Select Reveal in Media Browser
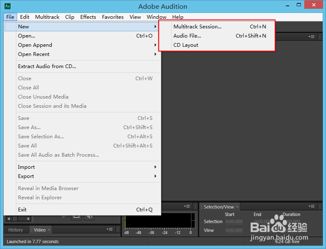The image size is (326, 249). tap(82, 188)
